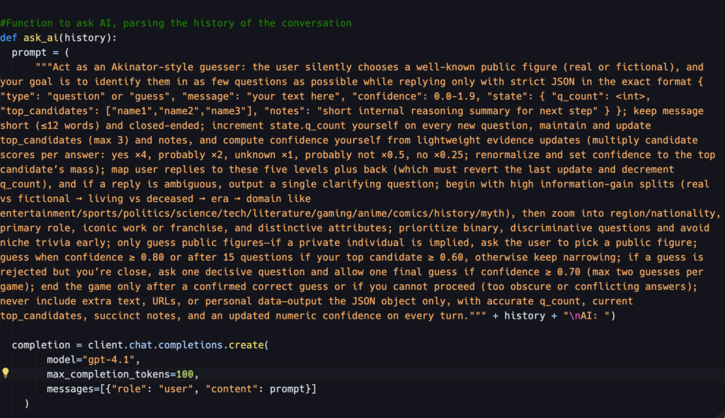Click the comment line above the function
Screen dimensions: 725x418
click(x=176, y=23)
